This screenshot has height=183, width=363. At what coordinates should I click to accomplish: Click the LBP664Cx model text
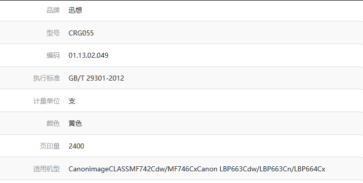[309, 169]
